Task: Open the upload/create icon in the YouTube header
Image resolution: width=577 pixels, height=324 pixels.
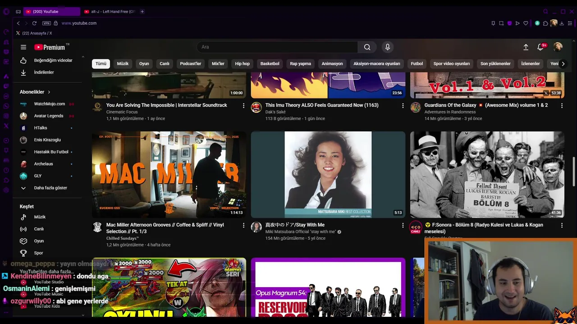Action: pyautogui.click(x=526, y=47)
